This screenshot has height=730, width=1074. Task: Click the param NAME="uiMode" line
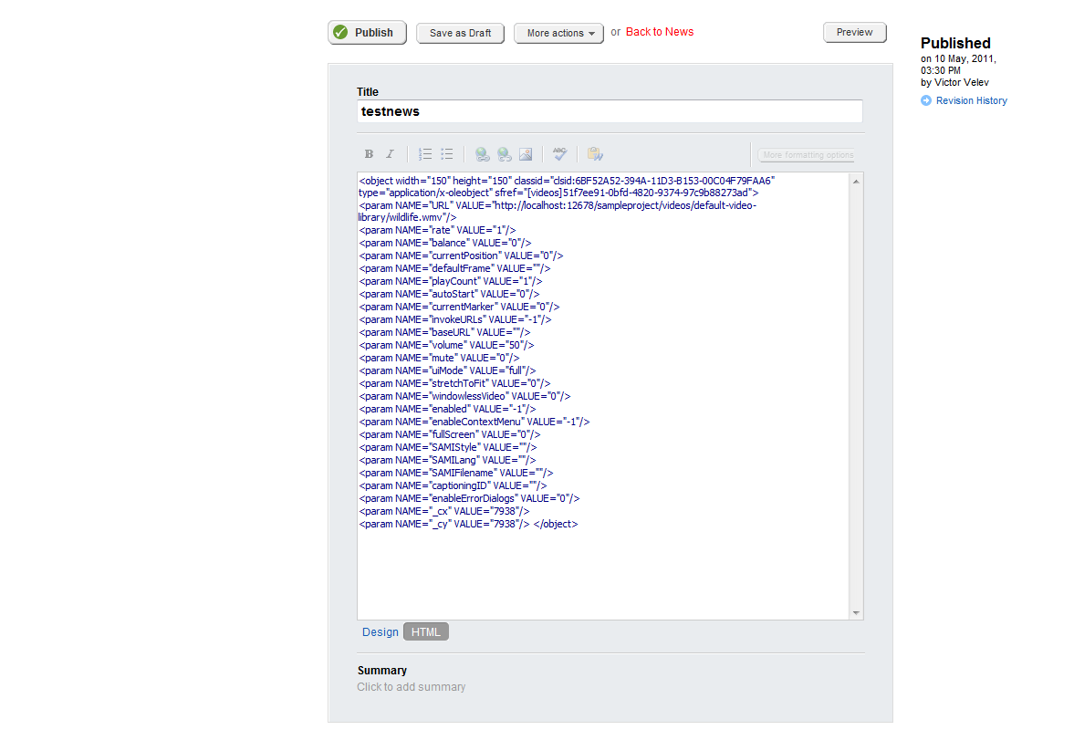click(x=447, y=371)
